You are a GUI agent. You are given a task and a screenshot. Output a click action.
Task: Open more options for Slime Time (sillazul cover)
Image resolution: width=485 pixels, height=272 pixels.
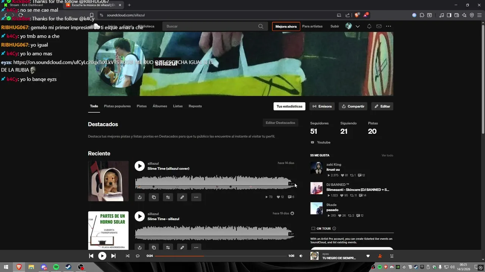click(x=196, y=197)
